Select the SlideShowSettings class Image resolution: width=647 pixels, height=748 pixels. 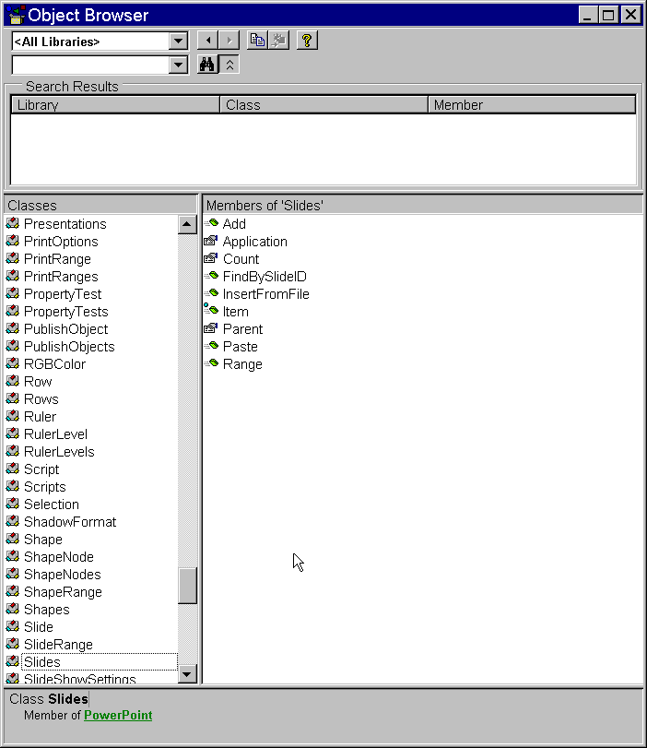coord(80,679)
